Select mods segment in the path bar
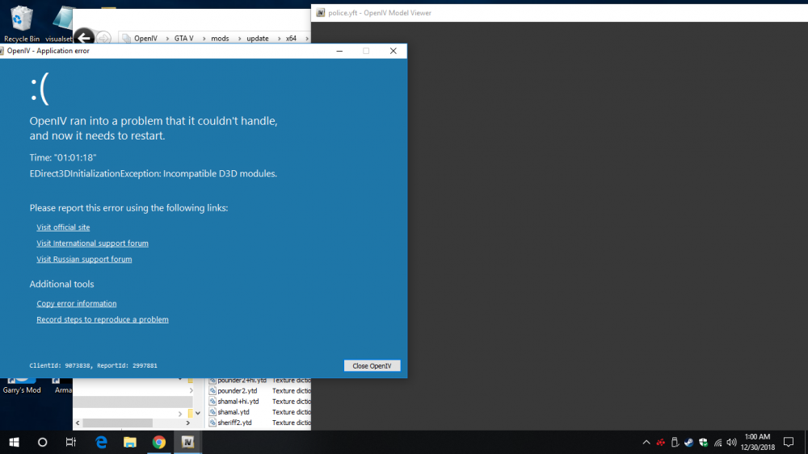 click(220, 38)
